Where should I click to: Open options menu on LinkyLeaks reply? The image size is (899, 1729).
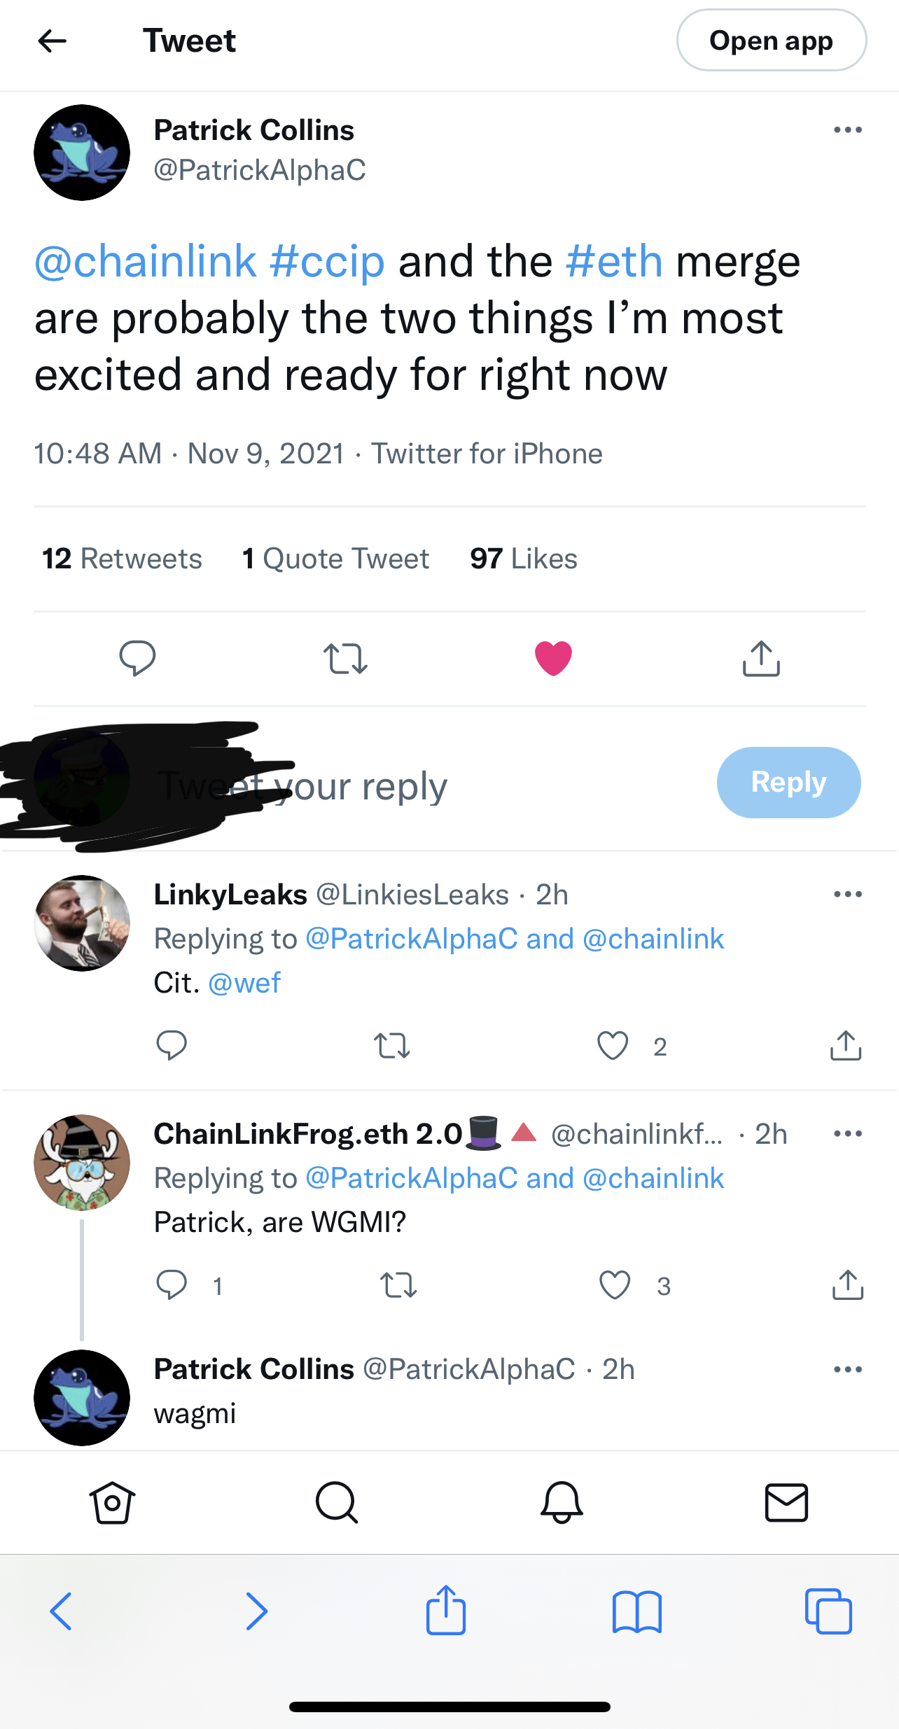coord(847,895)
